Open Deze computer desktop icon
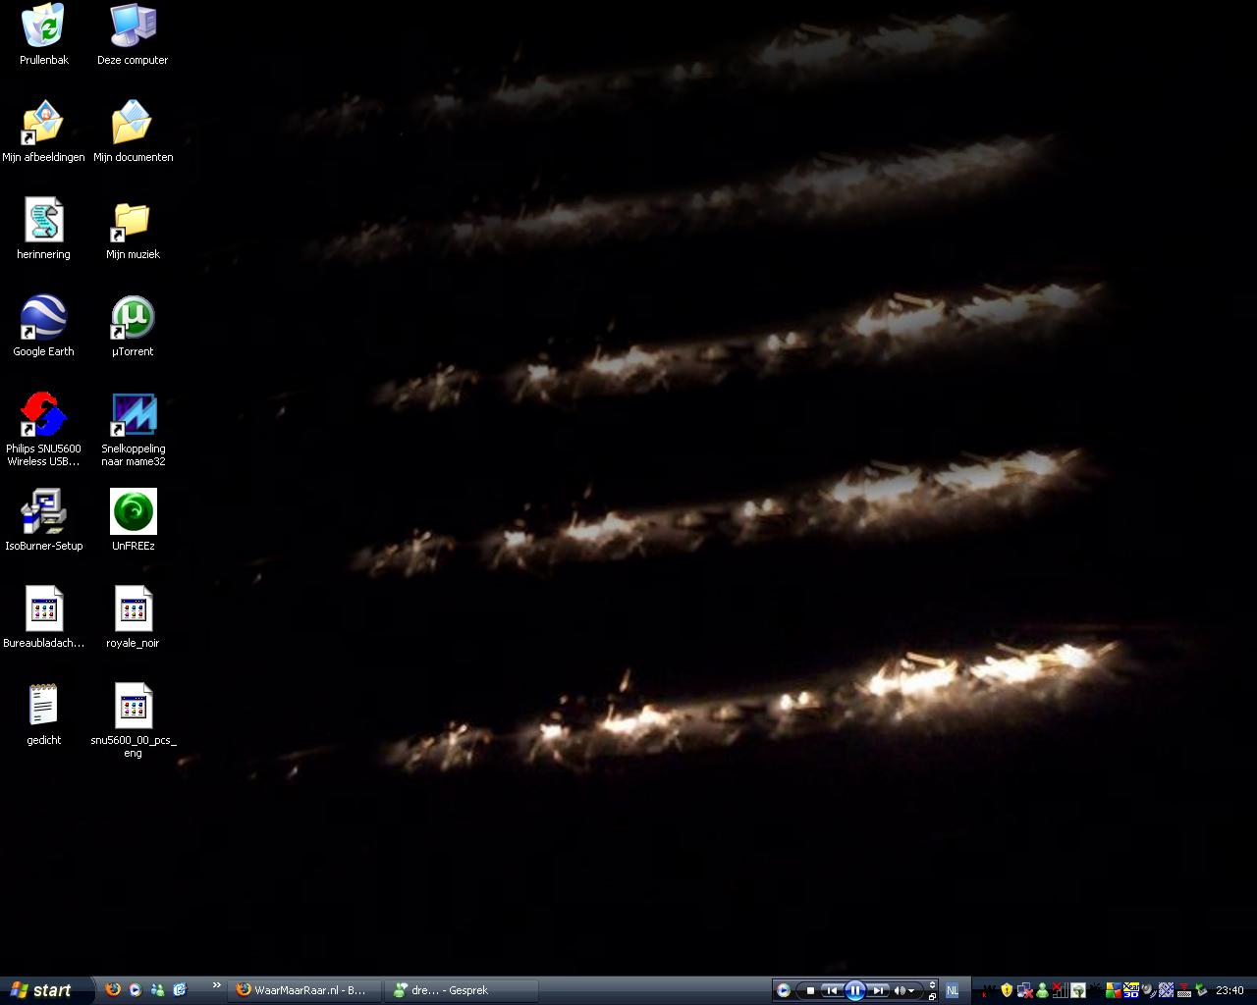The width and height of the screenshot is (1257, 1005). pos(133,34)
